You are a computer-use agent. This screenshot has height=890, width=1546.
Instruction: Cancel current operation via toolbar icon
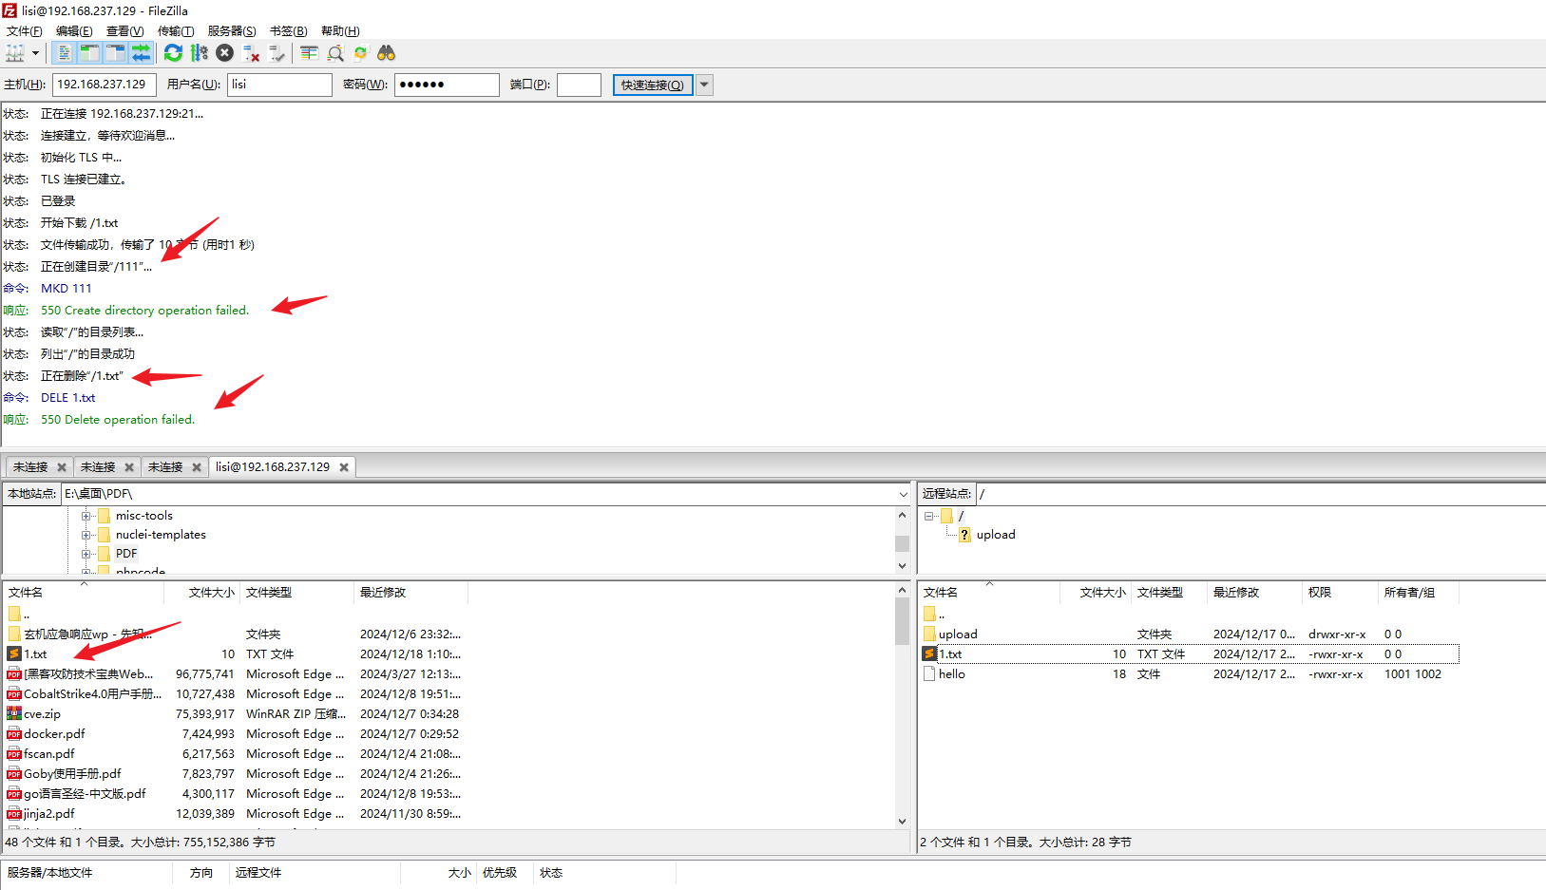pos(224,53)
